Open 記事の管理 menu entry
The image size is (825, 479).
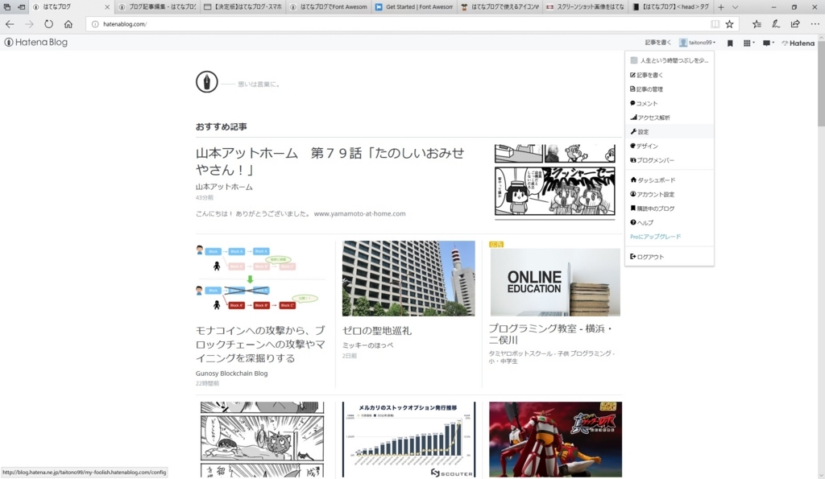click(x=670, y=89)
